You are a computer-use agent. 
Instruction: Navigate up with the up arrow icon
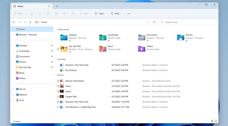tap(30, 22)
